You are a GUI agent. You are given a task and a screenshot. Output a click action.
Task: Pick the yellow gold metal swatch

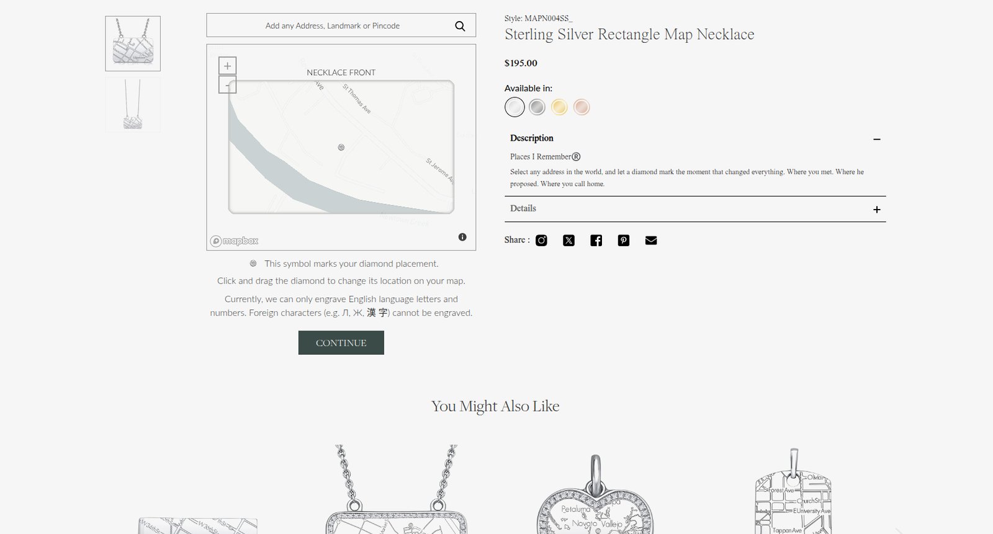(x=559, y=107)
